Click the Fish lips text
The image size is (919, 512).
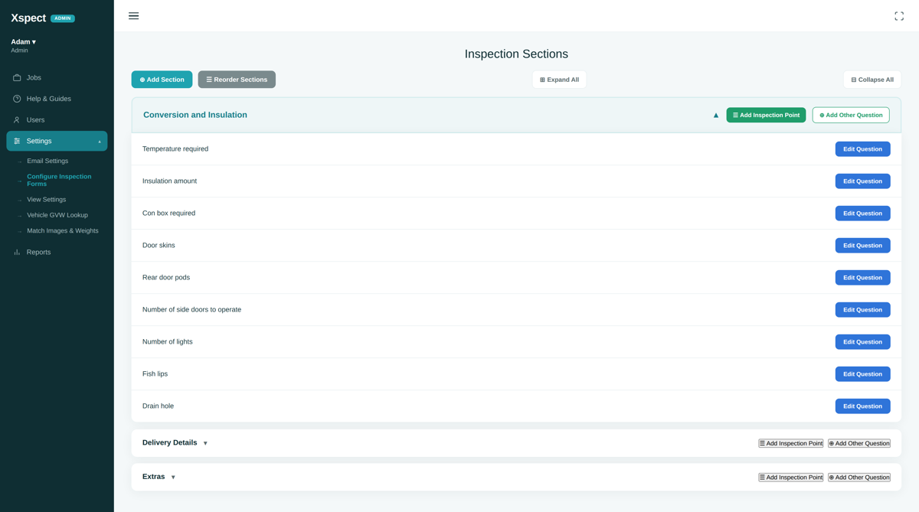pos(155,374)
